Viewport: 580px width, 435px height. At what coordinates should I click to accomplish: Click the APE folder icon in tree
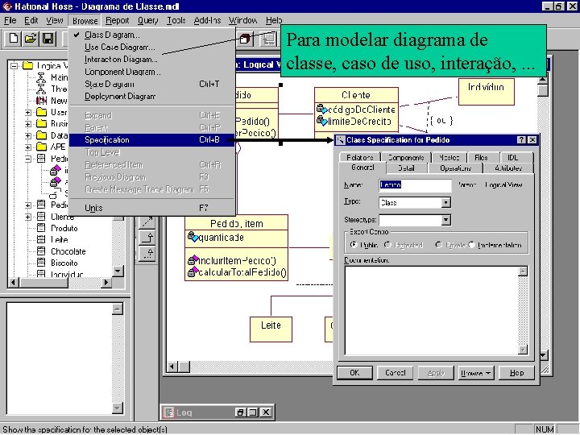pos(41,147)
